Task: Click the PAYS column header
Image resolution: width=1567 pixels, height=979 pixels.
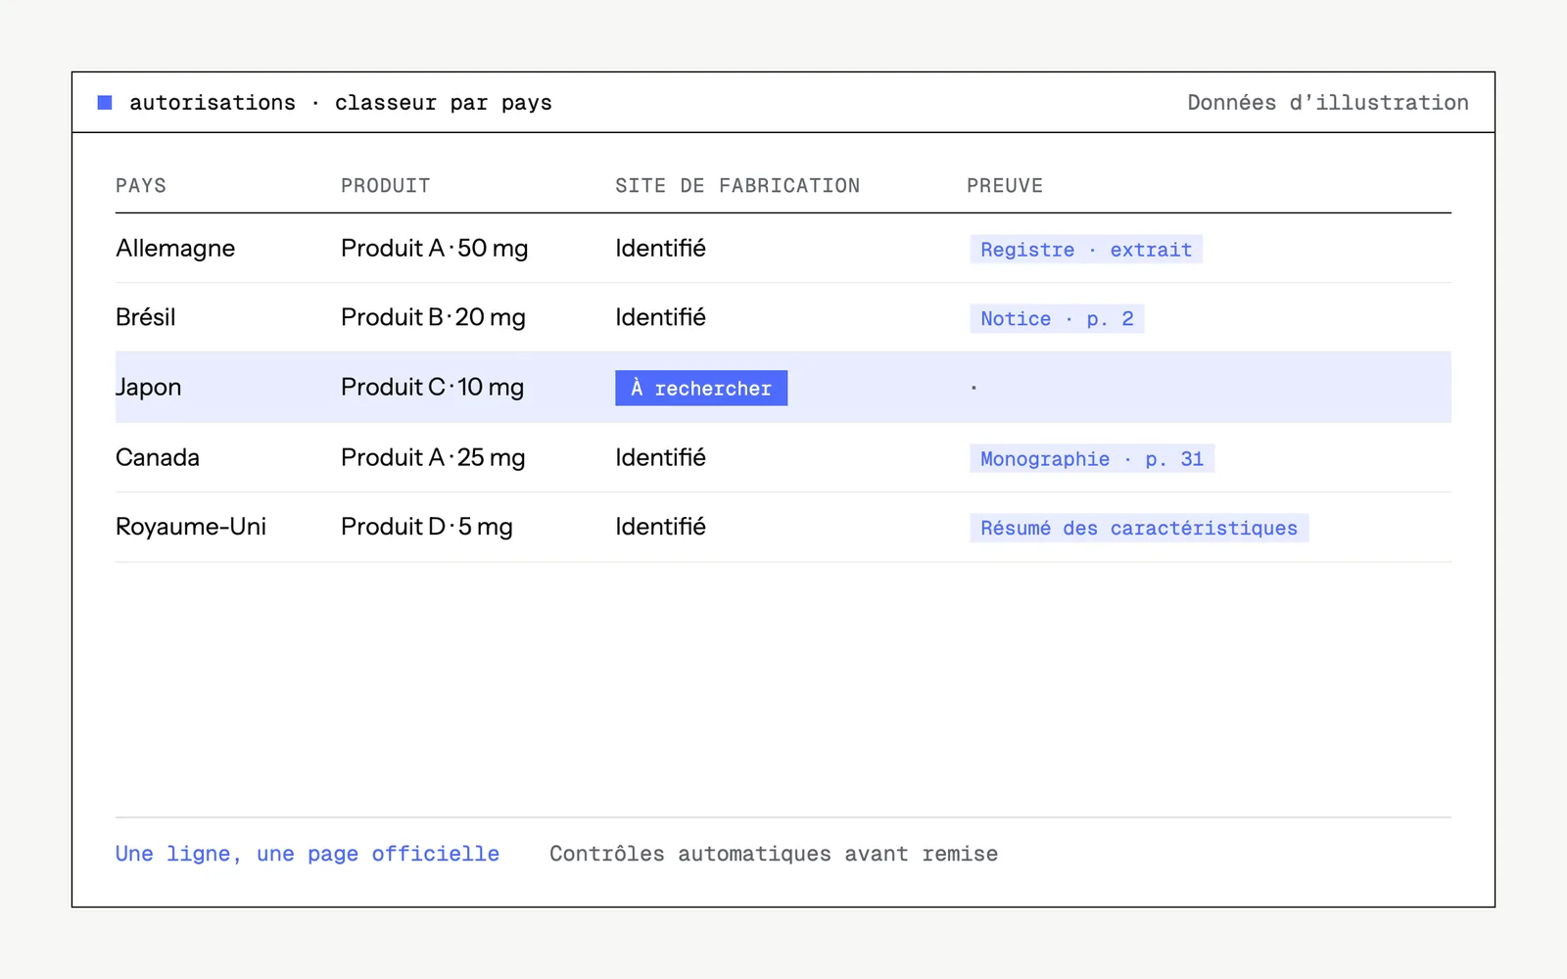Action: (141, 186)
